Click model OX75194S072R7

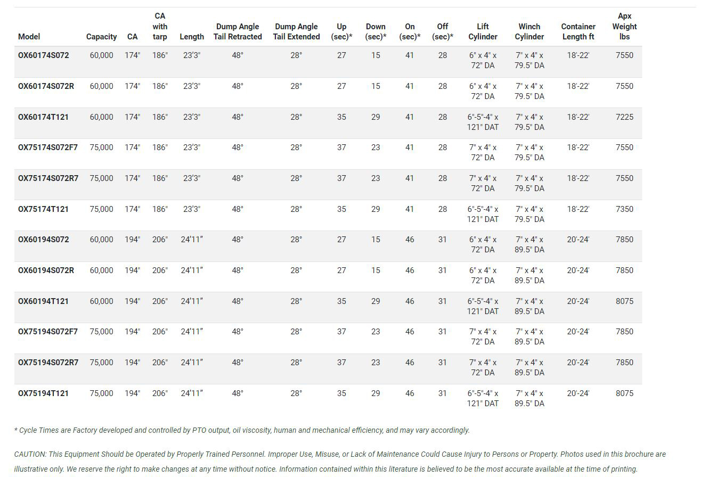tap(48, 363)
